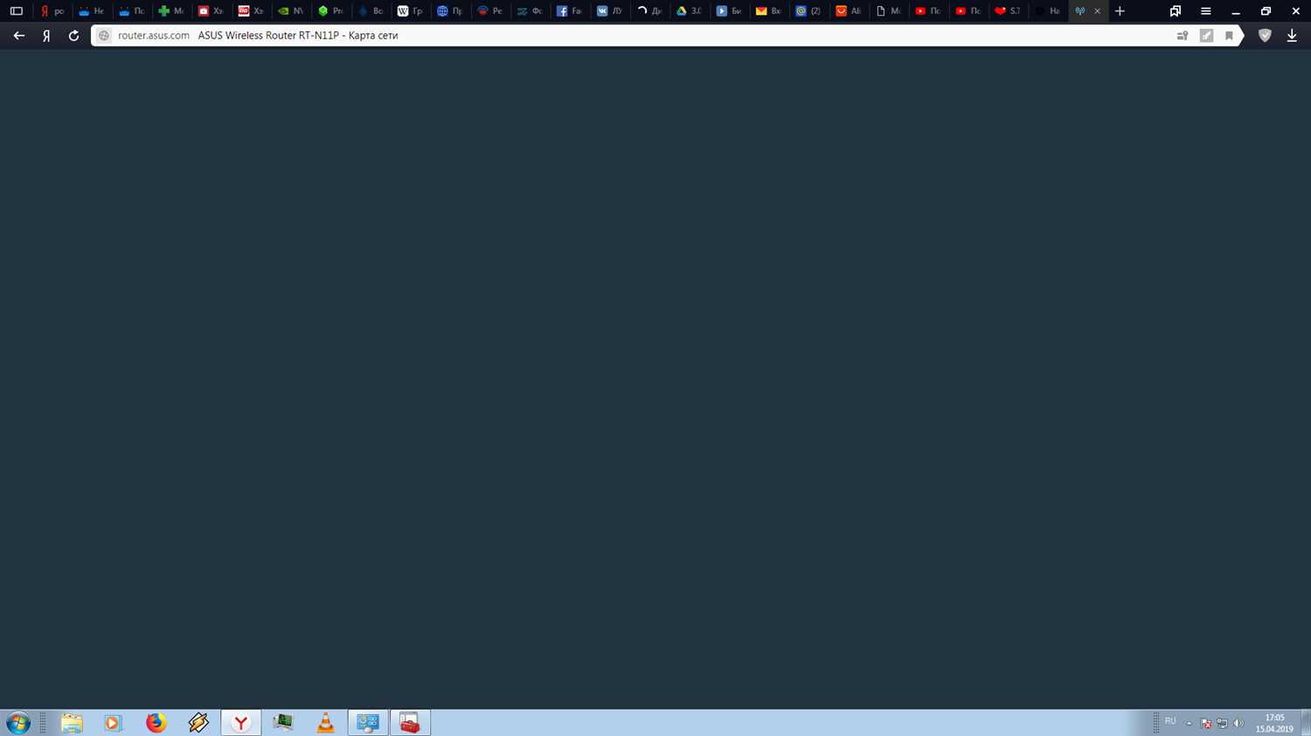This screenshot has height=736, width=1311.
Task: Show hidden tray icons arrow
Action: (1189, 724)
